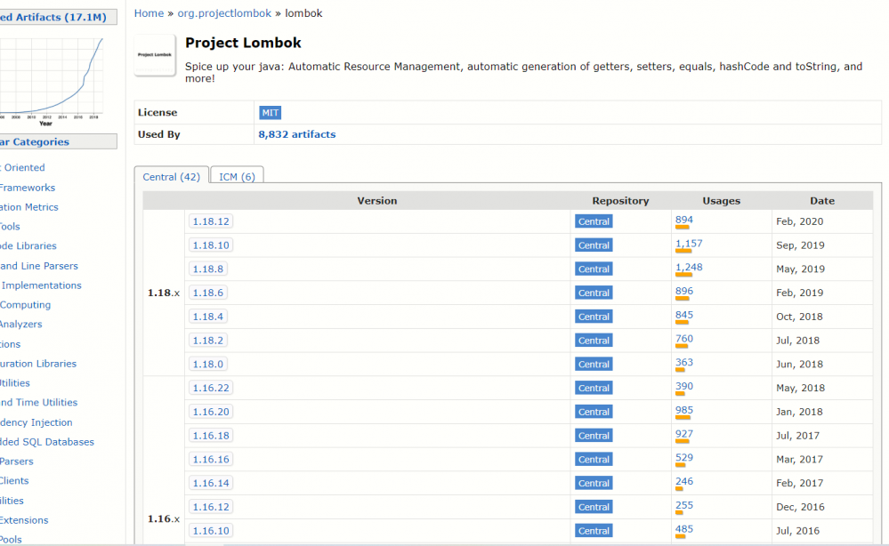
Task: Open the Dependency Injection category link
Action: click(x=36, y=422)
